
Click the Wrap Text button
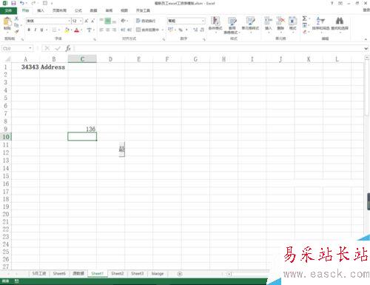[x=146, y=21]
